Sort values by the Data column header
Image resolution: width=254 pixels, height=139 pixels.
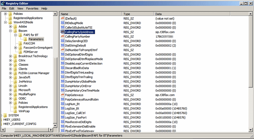pyautogui.click(x=192, y=14)
